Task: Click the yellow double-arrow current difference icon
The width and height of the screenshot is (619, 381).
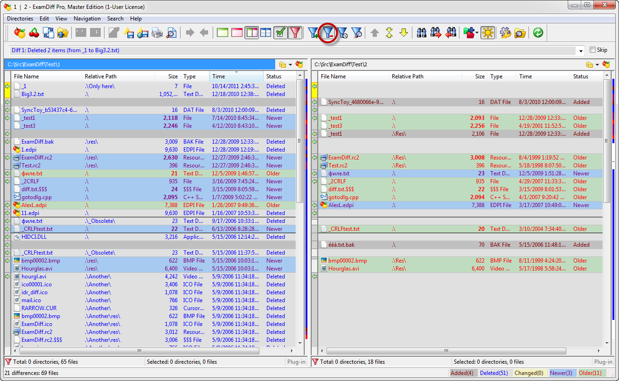Action: pos(389,33)
